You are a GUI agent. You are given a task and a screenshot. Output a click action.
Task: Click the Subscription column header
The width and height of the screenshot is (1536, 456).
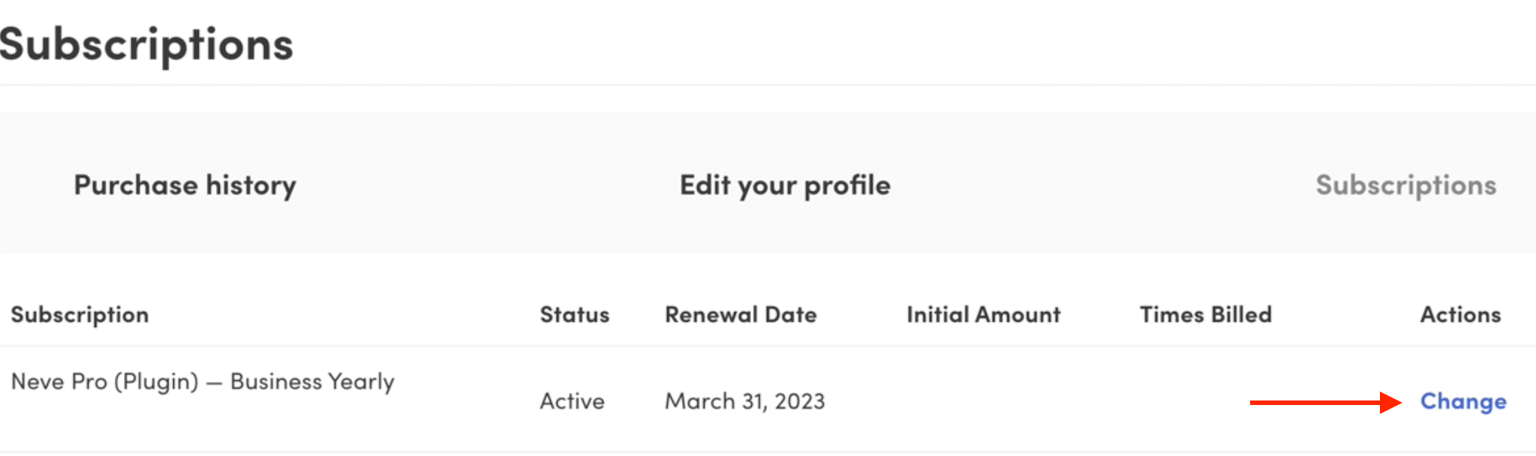pos(80,314)
